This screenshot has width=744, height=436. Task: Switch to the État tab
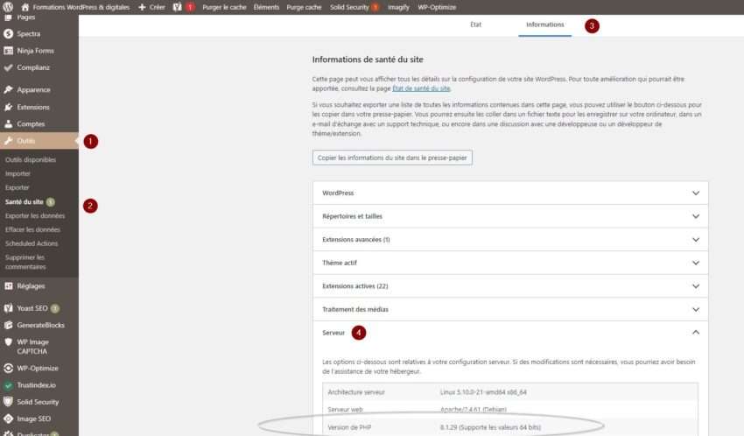(475, 25)
